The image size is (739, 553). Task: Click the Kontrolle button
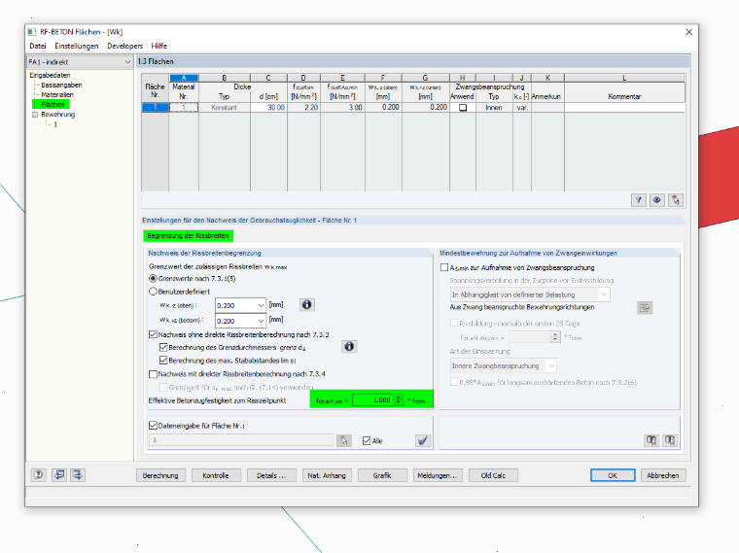coord(216,475)
